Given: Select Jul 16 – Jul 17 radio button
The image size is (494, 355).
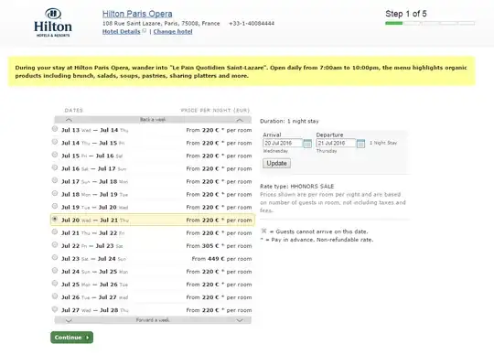Looking at the screenshot, I should tap(55, 167).
